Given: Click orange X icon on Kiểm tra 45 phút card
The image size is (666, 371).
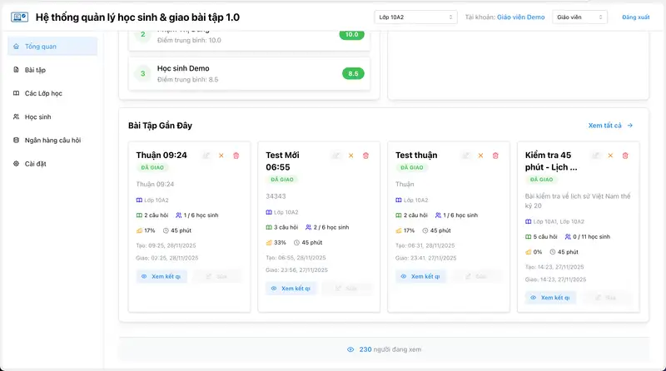Looking at the screenshot, I should click(610, 156).
